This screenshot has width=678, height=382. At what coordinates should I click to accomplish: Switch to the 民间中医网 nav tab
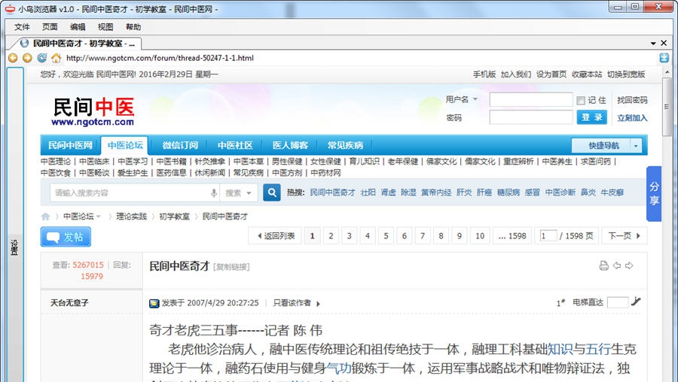[70, 145]
